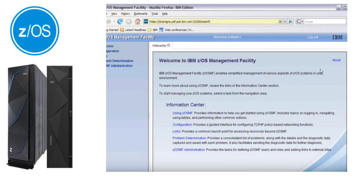Viewport: 354px width, 178px height.
Task: Open Configuration in the navigation area
Action: tap(113, 51)
